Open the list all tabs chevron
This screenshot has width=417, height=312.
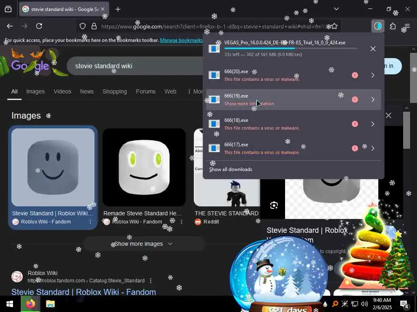point(336,9)
